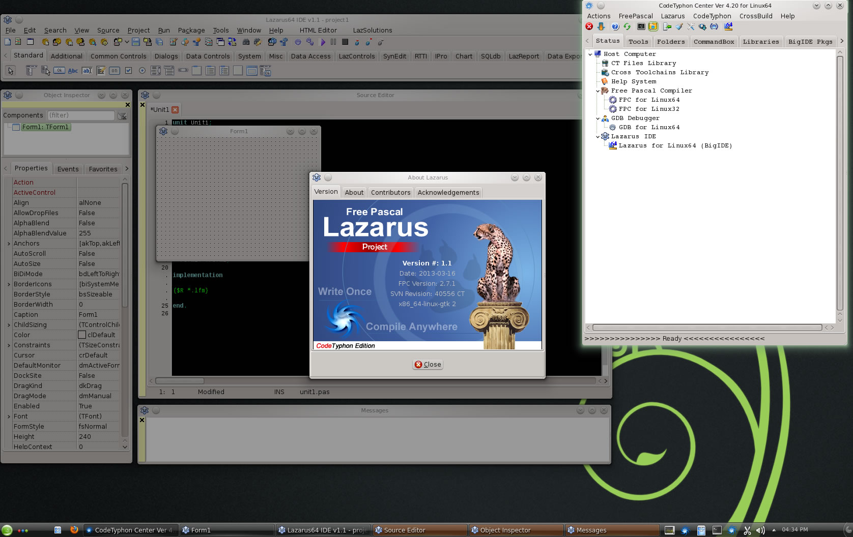Select Form1: TForm1 in component tree

tap(45, 127)
